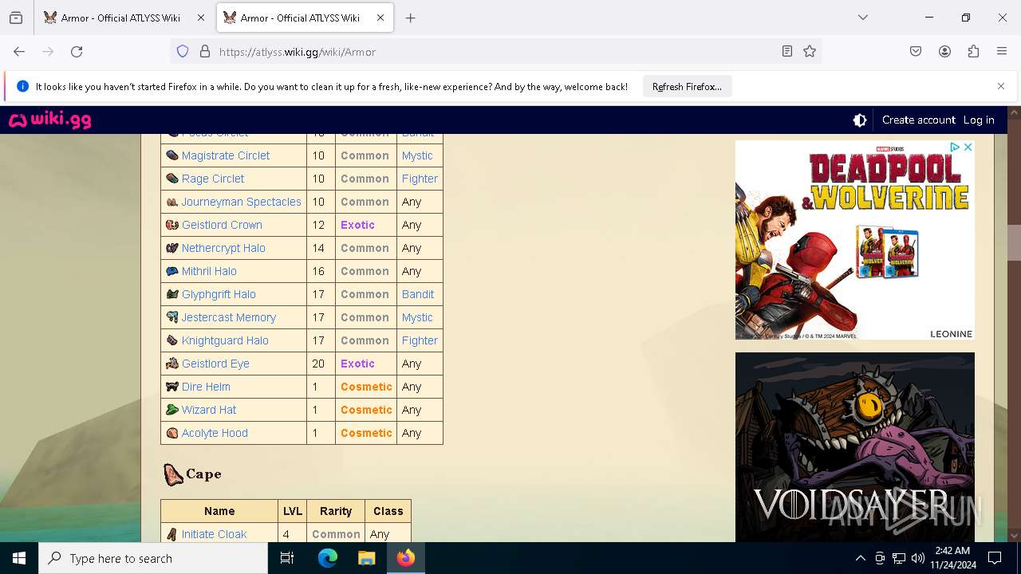The image size is (1021, 574).
Task: Click the Jestercast Memory item icon
Action: [x=172, y=317]
